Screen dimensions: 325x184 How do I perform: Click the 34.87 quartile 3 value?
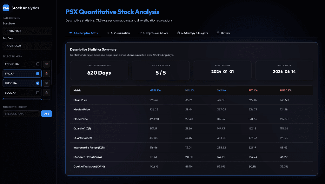point(189,138)
